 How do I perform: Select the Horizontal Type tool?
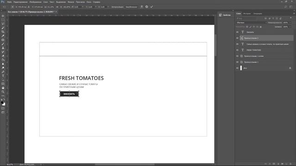click(3, 76)
